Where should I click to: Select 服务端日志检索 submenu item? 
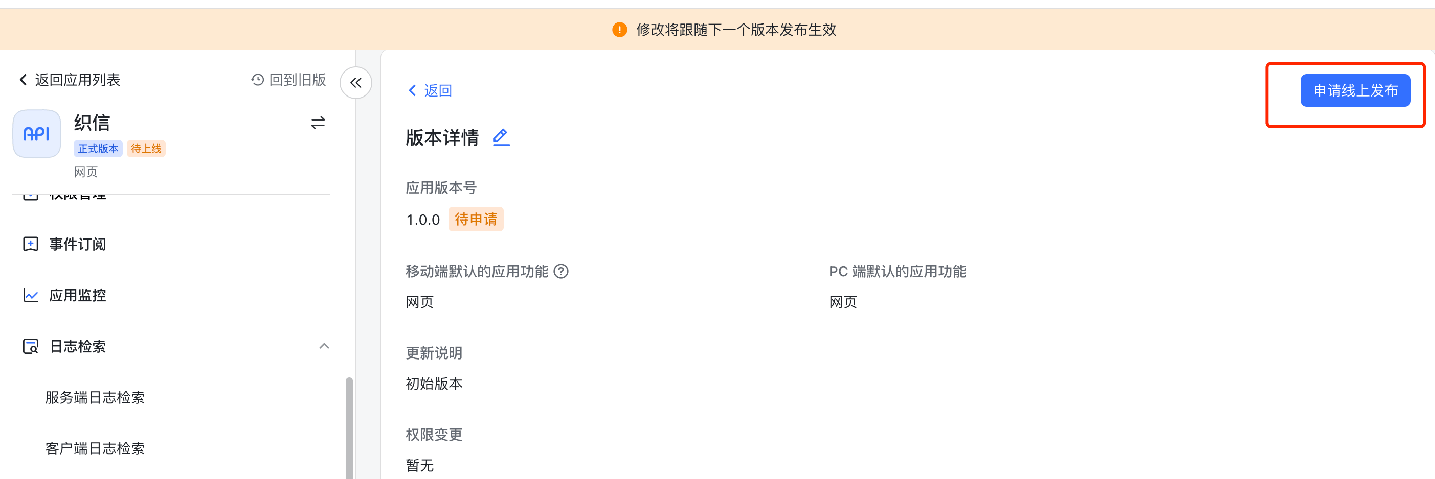[95, 397]
